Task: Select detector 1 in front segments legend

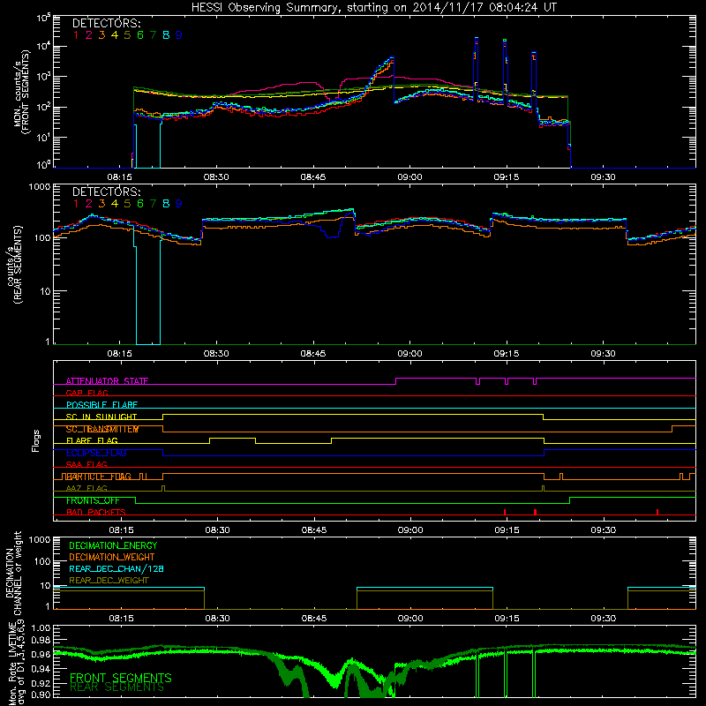Action: tap(76, 35)
